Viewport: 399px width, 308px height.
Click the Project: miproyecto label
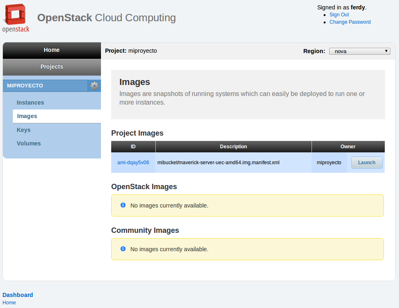coord(131,51)
